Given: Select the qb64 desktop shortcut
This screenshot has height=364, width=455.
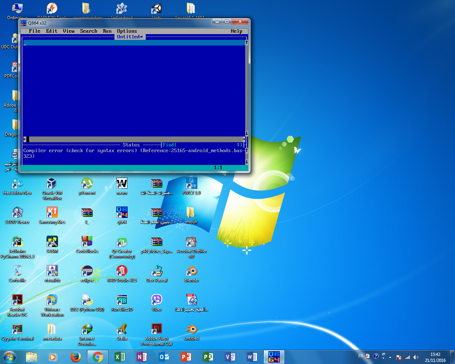Looking at the screenshot, I should click(x=122, y=213).
